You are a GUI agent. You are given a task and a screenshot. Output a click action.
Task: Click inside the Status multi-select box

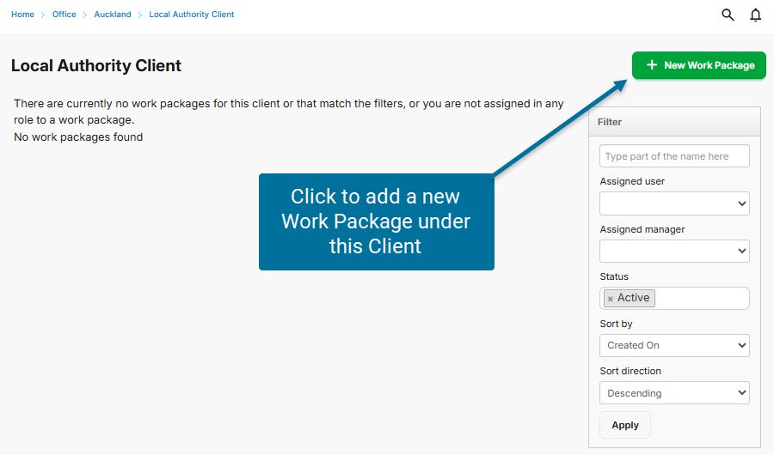(x=701, y=298)
